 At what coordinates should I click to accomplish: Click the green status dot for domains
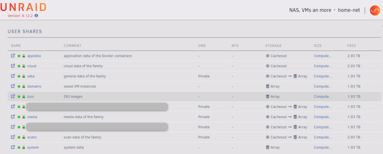pos(19,87)
